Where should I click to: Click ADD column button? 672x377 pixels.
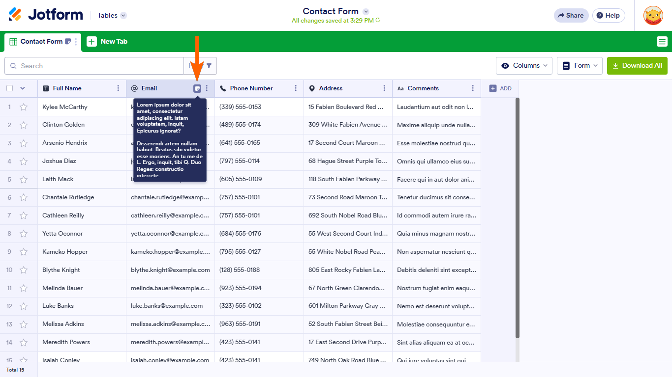(500, 88)
